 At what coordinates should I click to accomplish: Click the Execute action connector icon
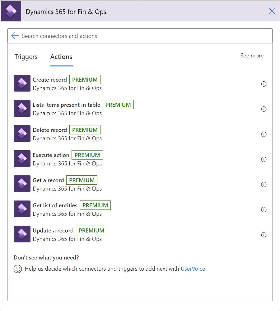coord(22,159)
